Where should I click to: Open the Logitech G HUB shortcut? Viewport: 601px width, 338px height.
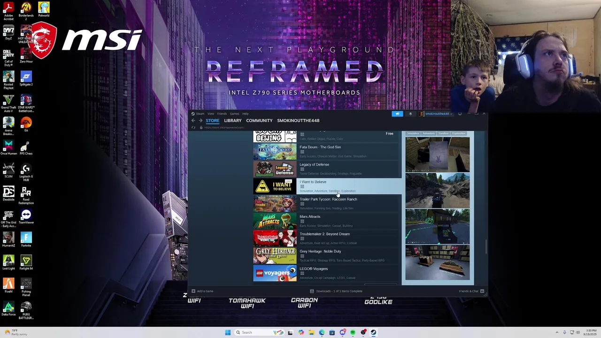coord(26,172)
